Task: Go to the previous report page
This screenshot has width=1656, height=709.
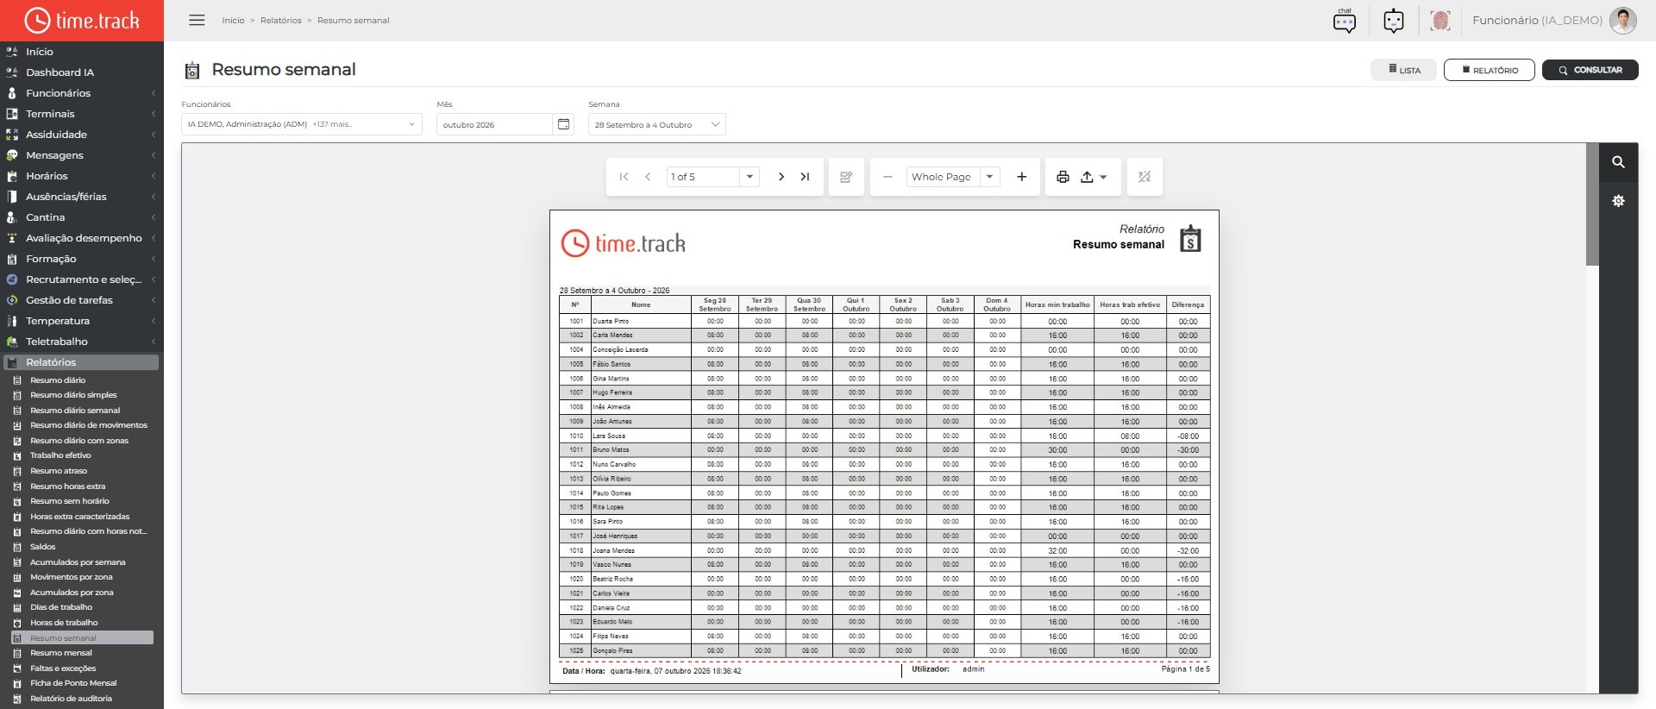Action: click(648, 177)
